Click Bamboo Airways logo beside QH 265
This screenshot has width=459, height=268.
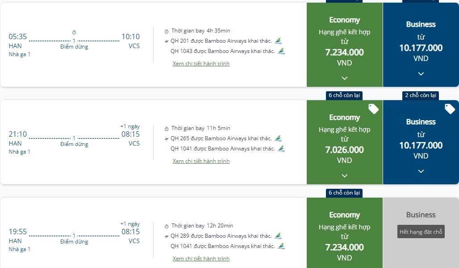tap(278, 138)
